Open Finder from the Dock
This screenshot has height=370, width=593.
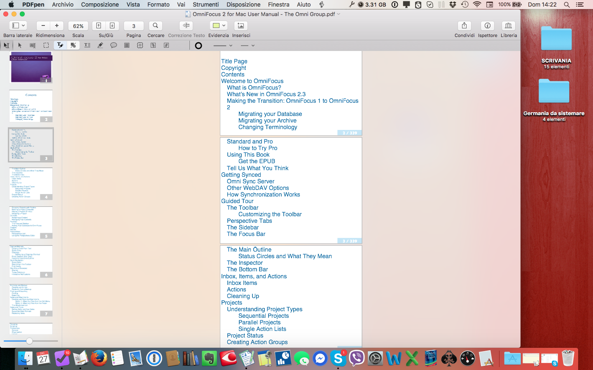pyautogui.click(x=25, y=358)
